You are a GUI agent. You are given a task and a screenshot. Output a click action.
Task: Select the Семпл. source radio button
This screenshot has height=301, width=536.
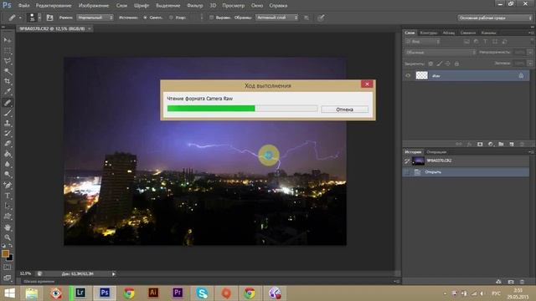[145, 18]
